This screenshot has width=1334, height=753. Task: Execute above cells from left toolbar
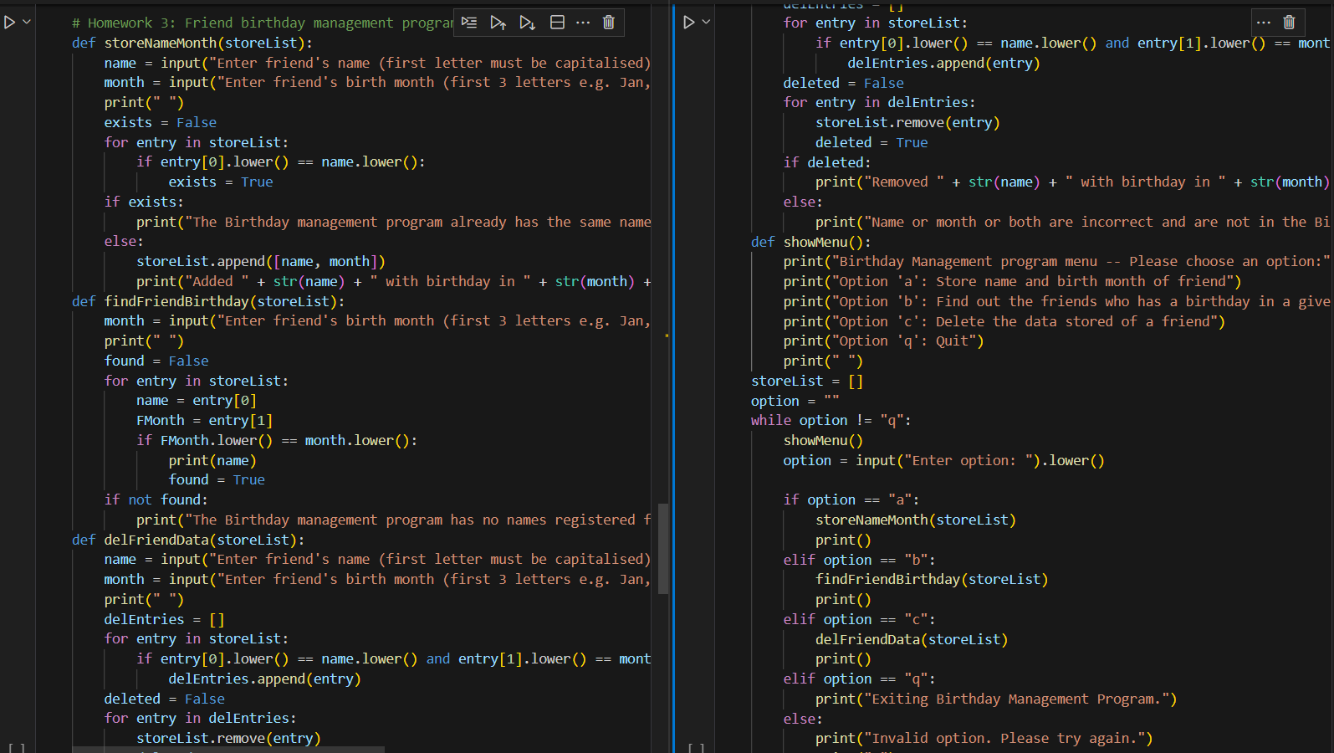click(498, 23)
